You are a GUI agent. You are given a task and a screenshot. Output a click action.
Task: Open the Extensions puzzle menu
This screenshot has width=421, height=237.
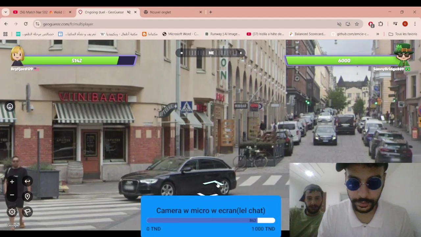(x=381, y=24)
